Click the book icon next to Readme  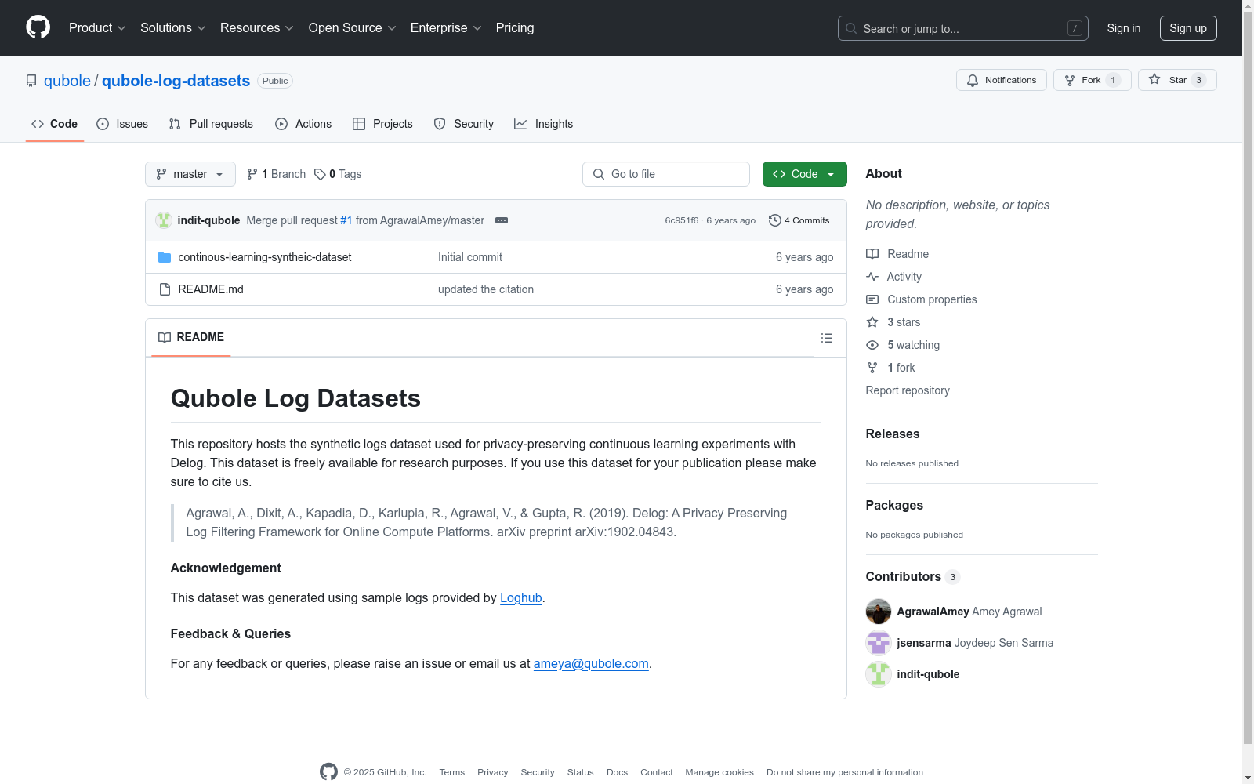pos(872,254)
